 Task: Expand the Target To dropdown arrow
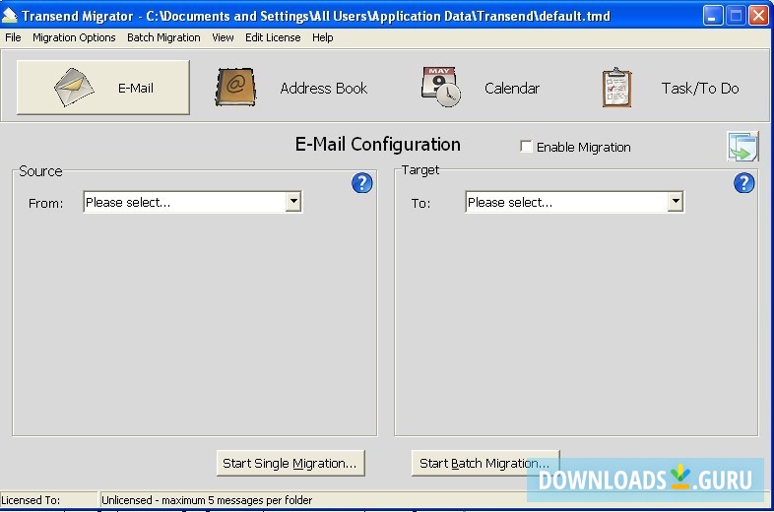click(676, 202)
